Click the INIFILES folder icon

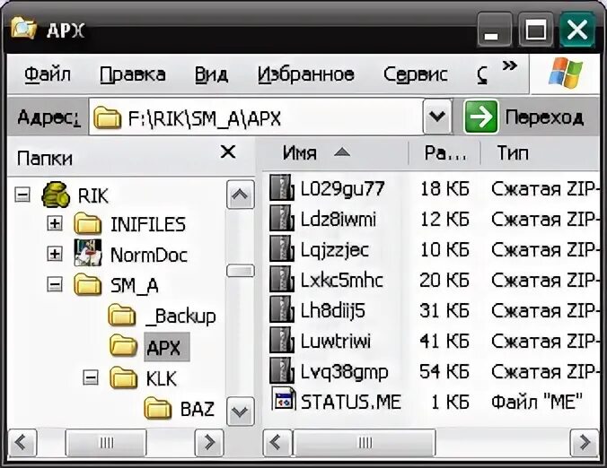[88, 223]
